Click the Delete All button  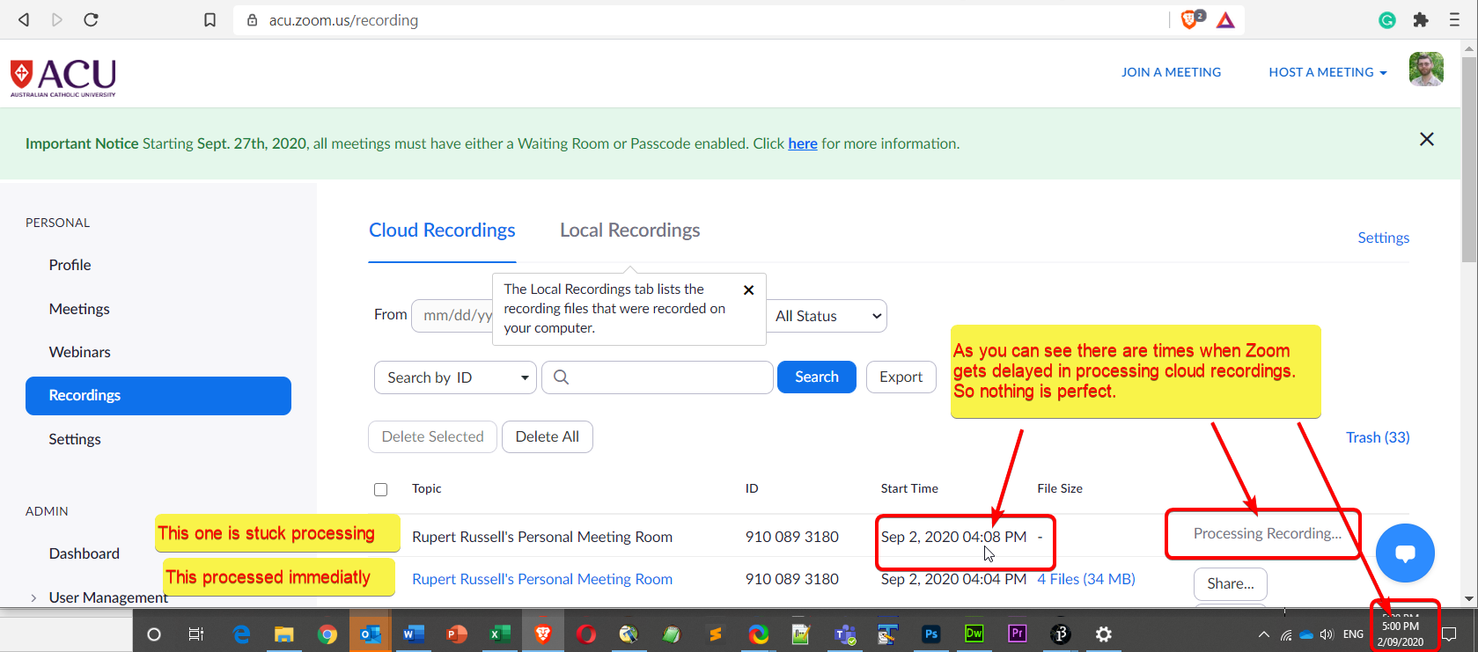548,436
